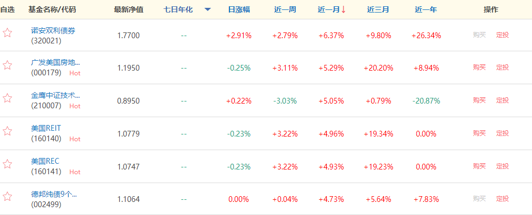Open 广发美国房地 fund details link
532x215 pixels.
point(56,63)
